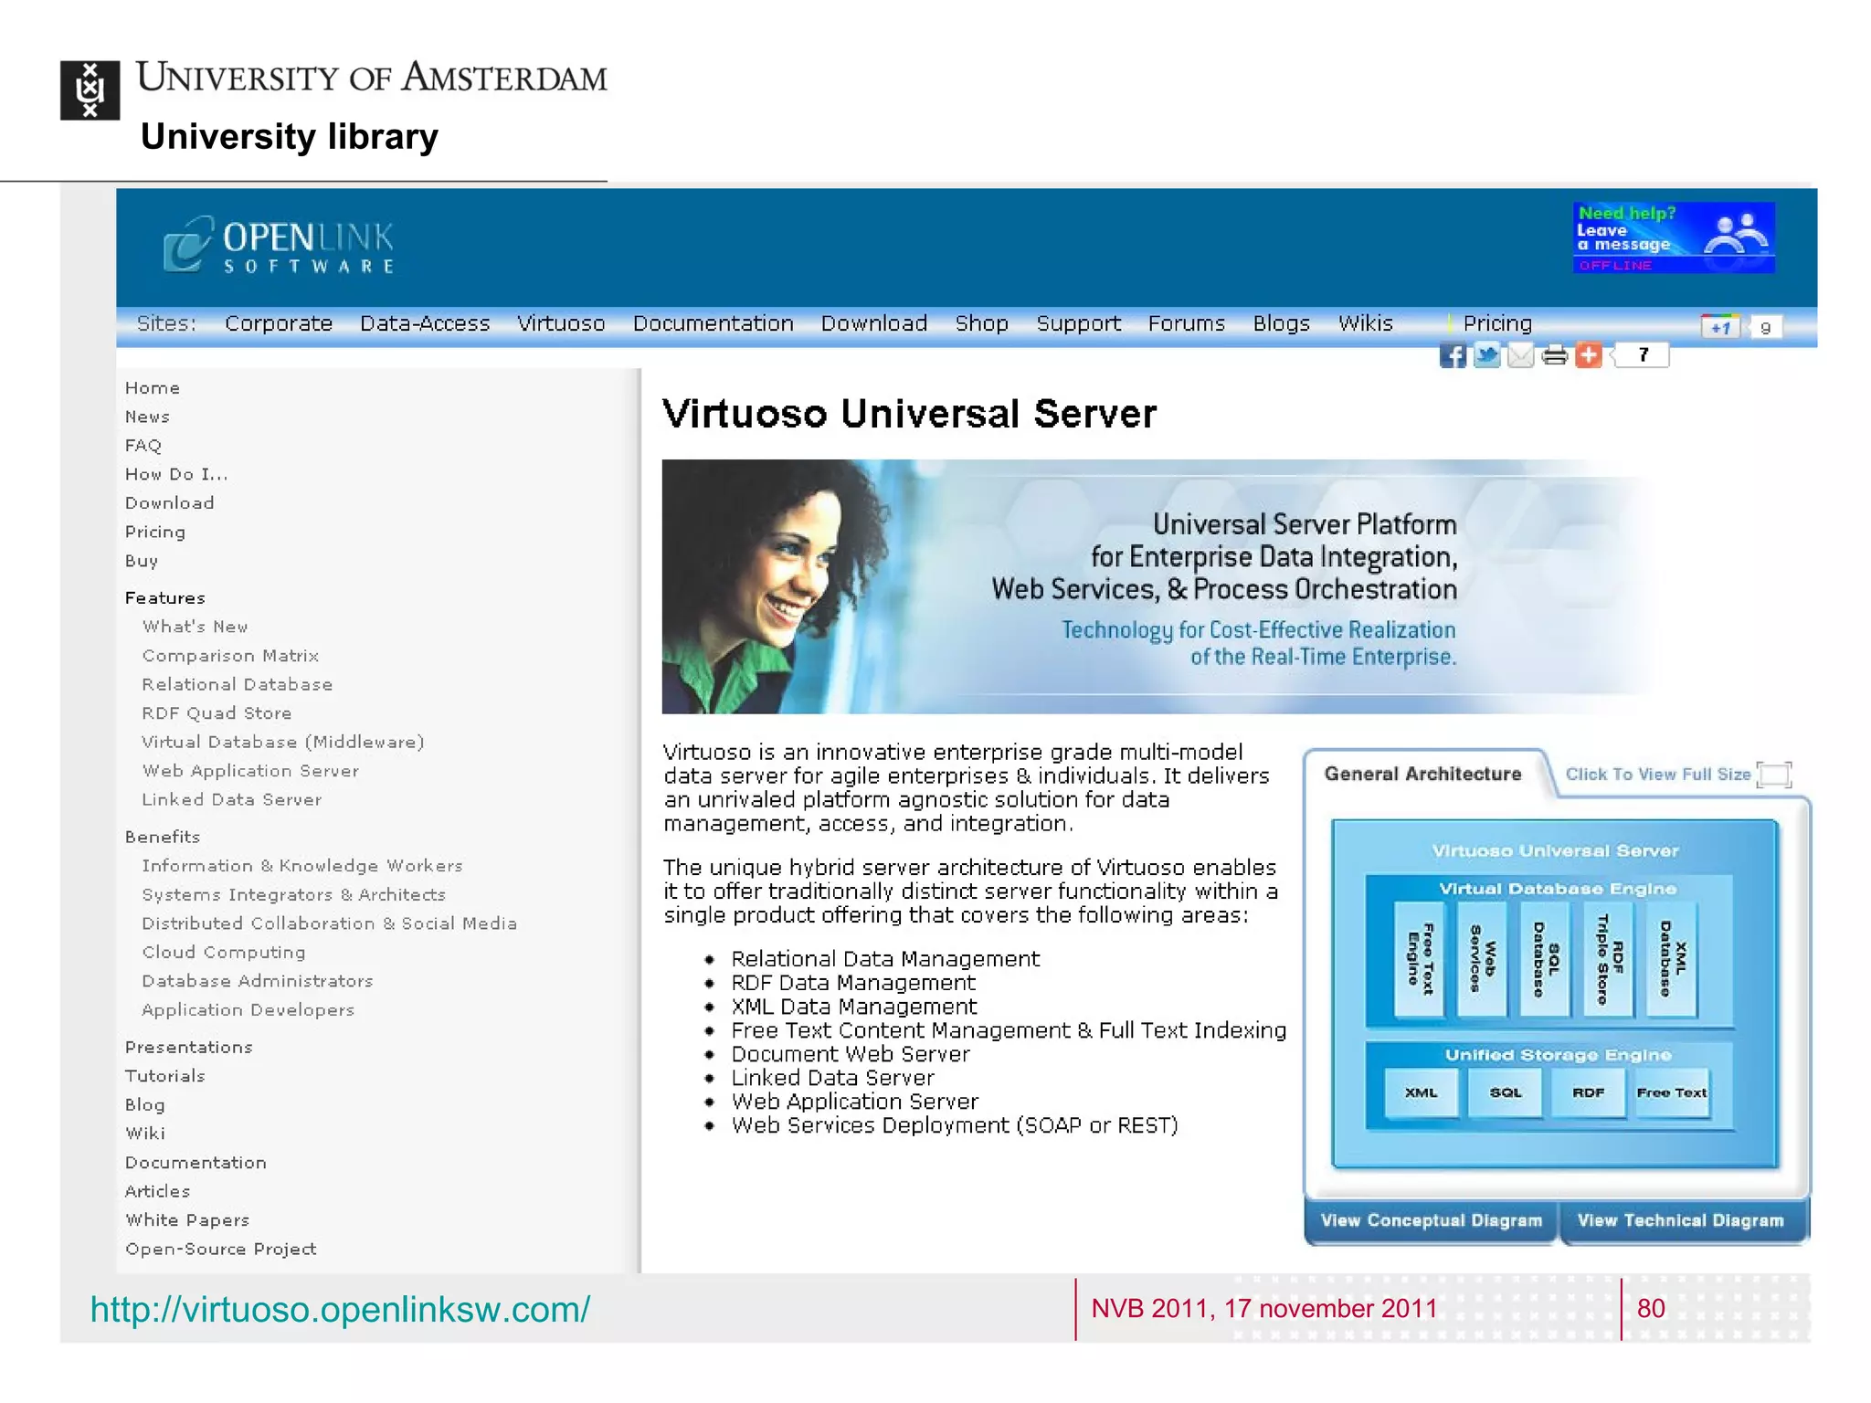Open Blog in the sidebar

point(145,1105)
